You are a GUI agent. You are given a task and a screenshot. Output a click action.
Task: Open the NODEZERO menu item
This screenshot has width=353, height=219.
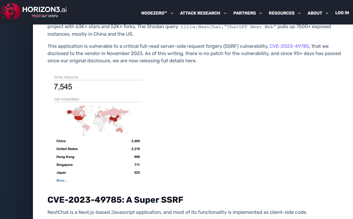[154, 13]
